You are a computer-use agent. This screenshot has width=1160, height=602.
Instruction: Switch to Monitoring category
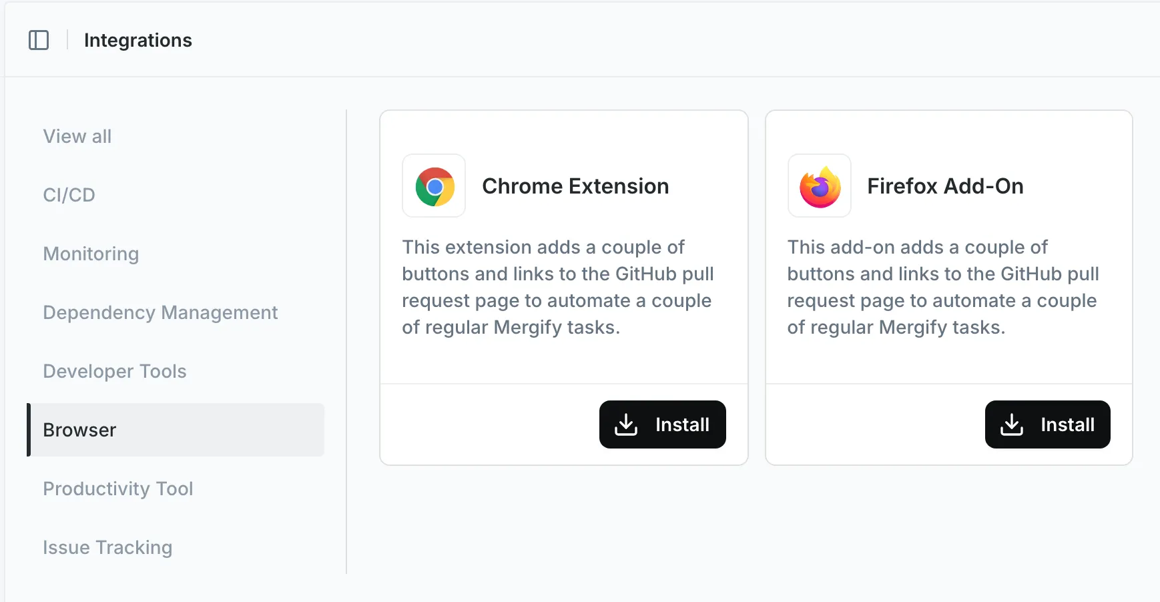coord(91,254)
